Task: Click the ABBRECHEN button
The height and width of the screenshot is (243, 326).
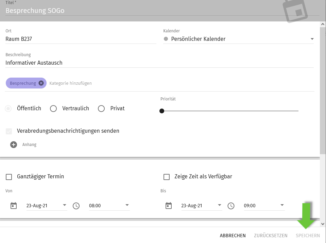Action: [x=233, y=236]
